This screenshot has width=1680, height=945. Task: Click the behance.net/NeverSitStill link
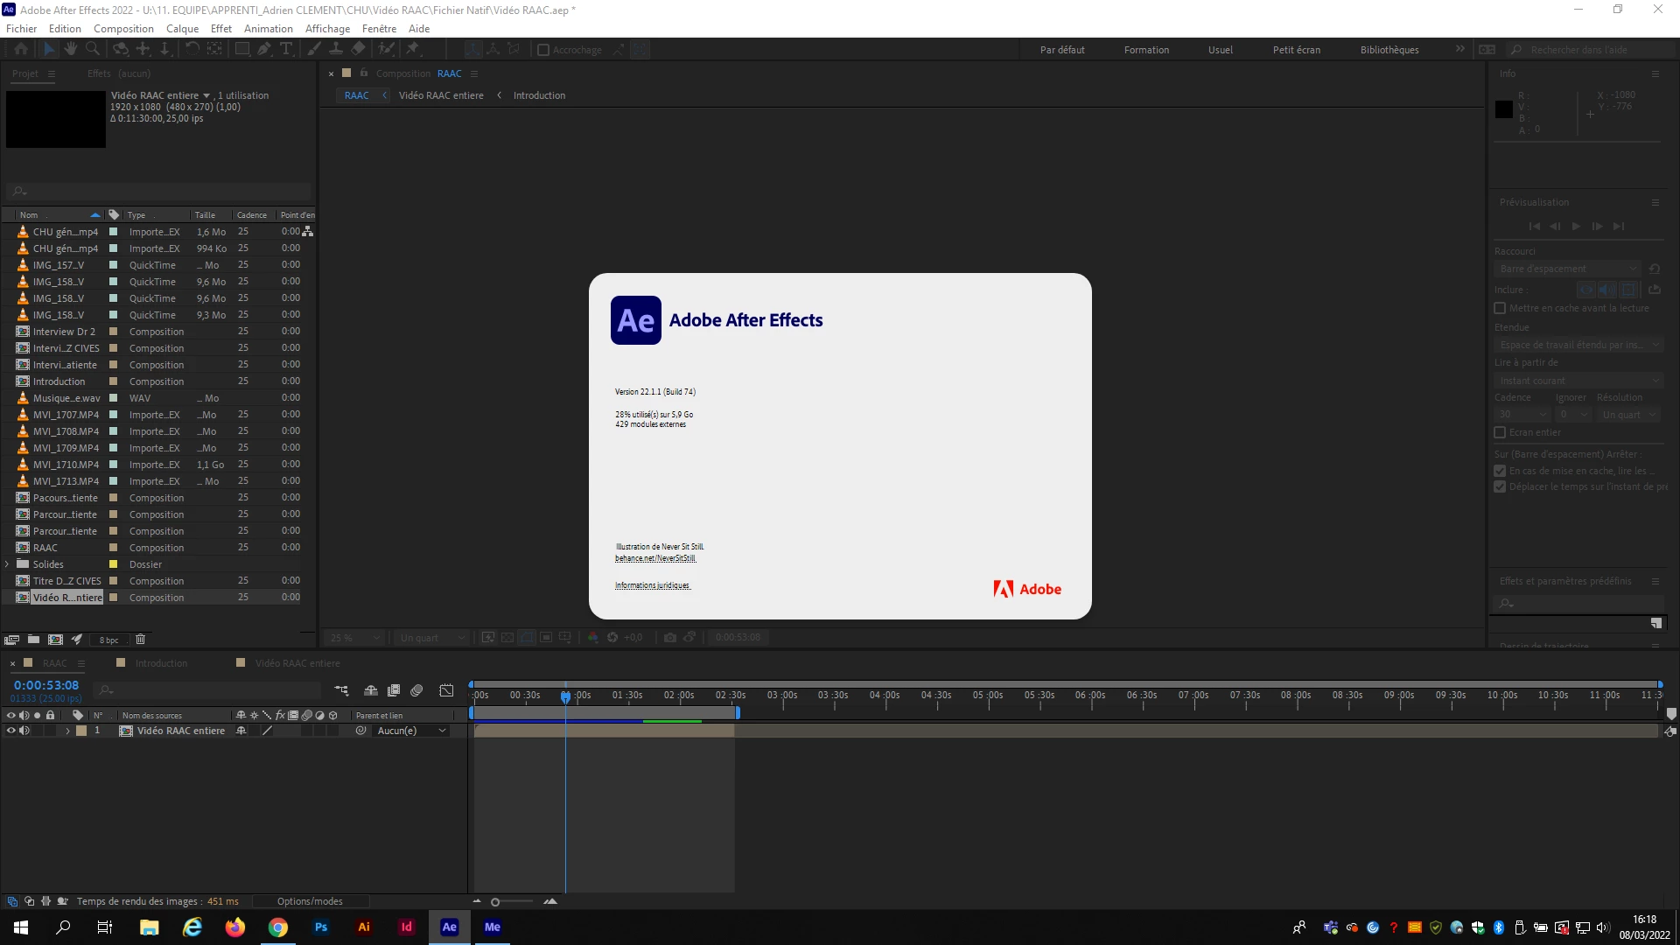[x=654, y=558]
